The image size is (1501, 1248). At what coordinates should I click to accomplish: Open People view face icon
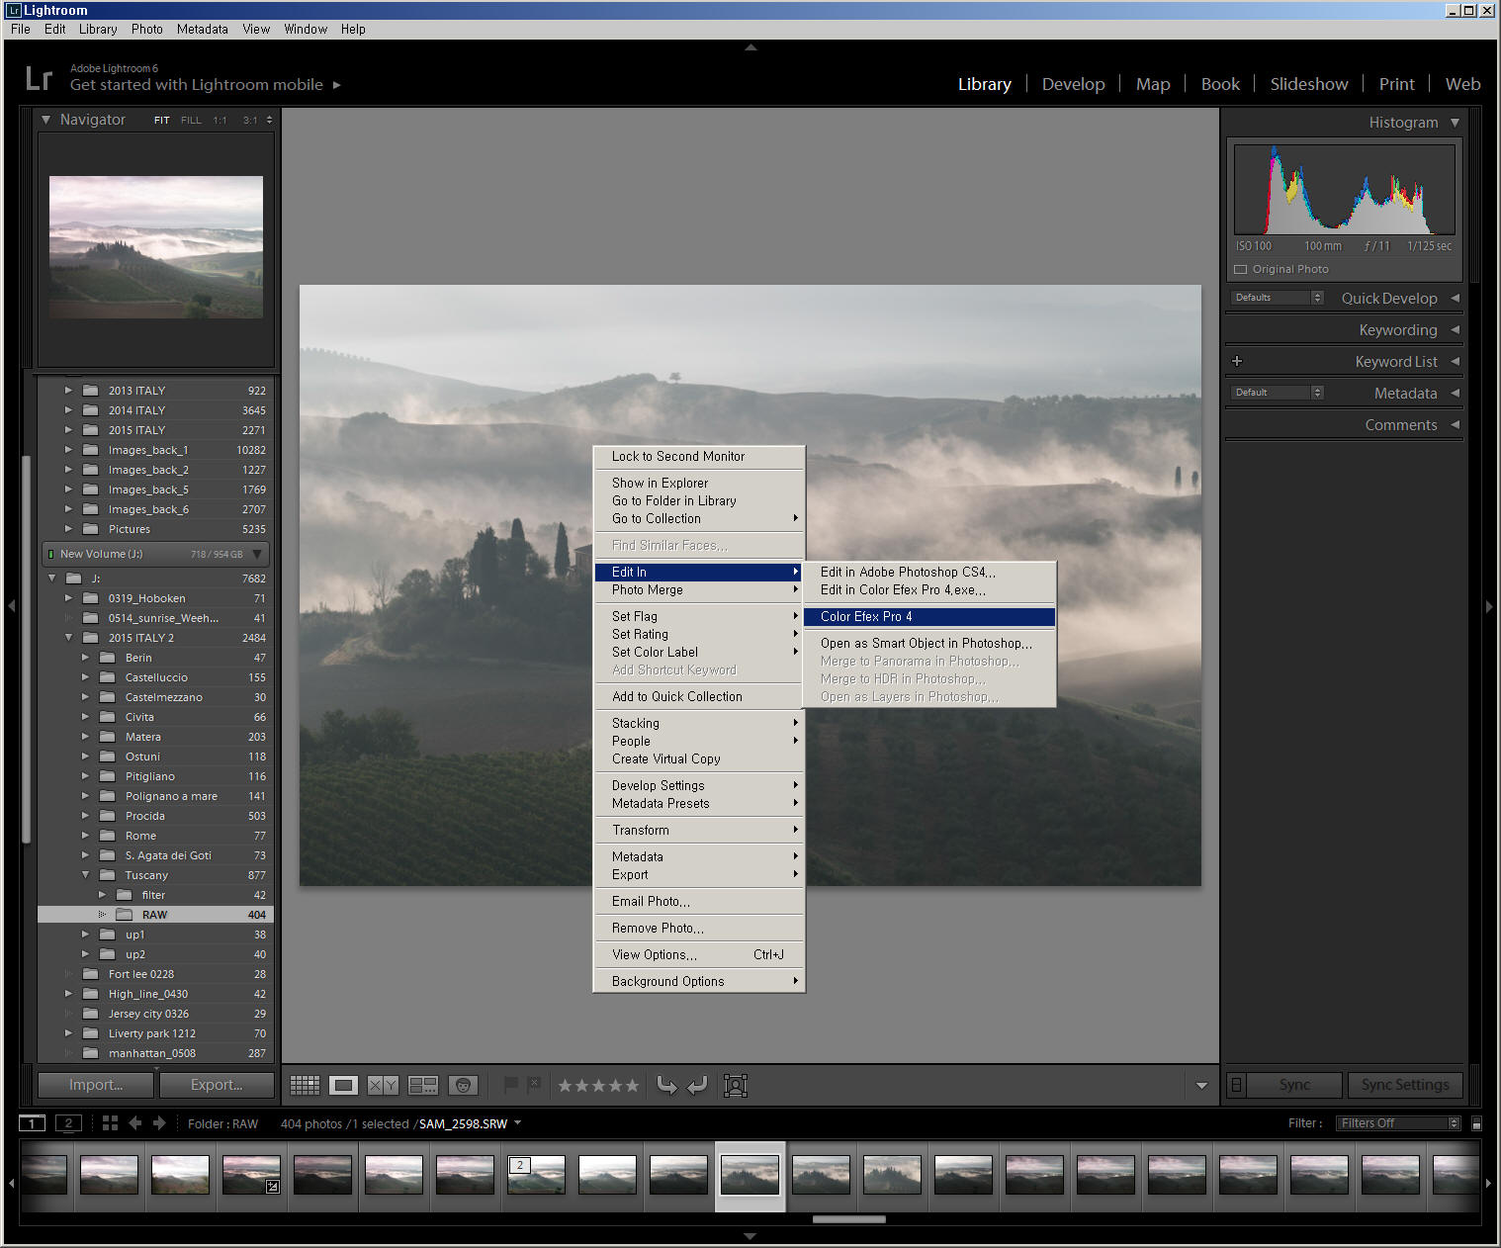pos(463,1086)
